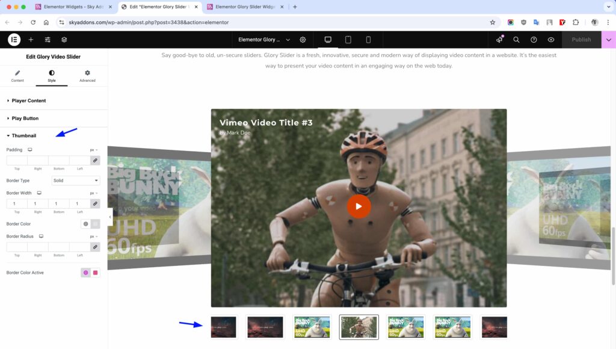This screenshot has width=616, height=349.
Task: Open global color for Border Color Active
Action: point(85,273)
